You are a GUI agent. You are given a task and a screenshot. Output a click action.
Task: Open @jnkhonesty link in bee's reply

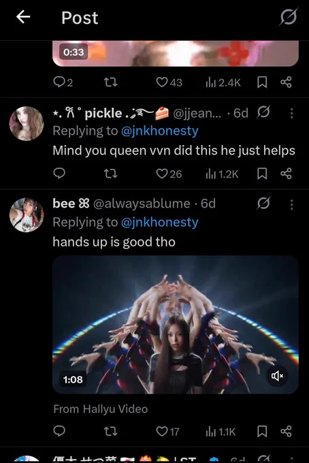pyautogui.click(x=160, y=222)
